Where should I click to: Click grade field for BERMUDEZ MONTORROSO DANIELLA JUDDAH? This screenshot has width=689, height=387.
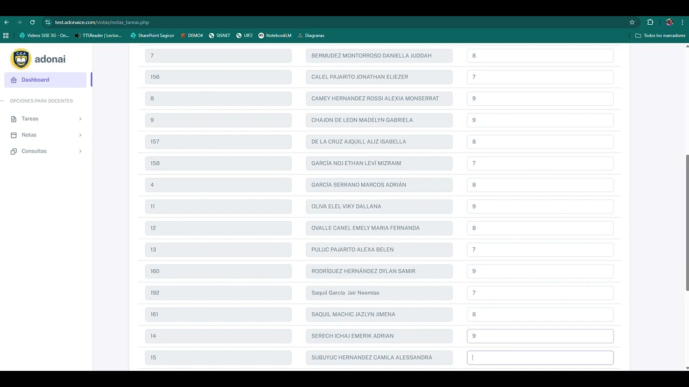[x=540, y=55]
